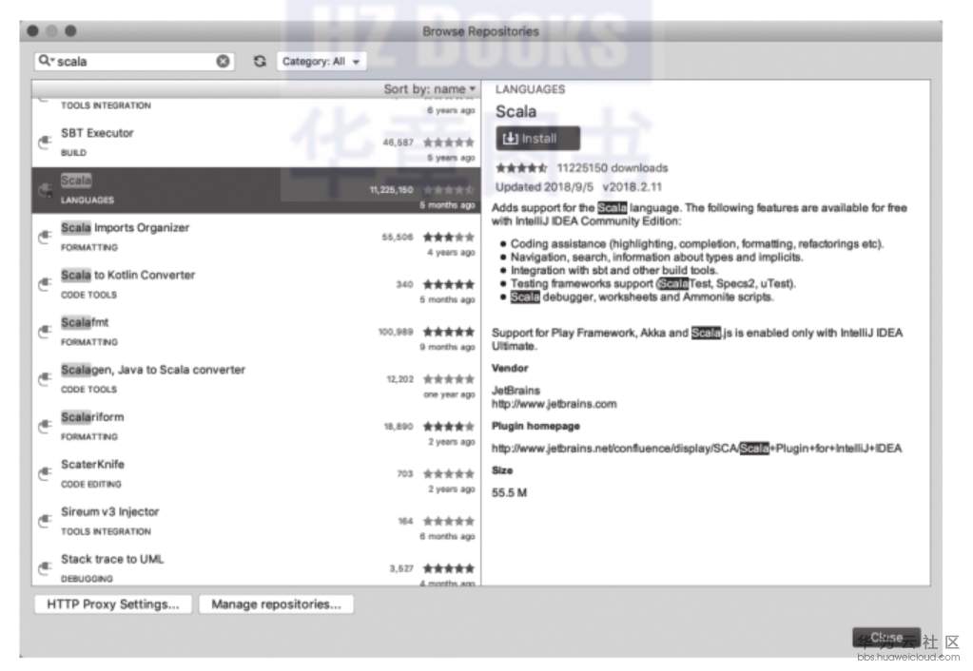Open the Category: All dropdown
This screenshot has width=973, height=671.
point(321,62)
